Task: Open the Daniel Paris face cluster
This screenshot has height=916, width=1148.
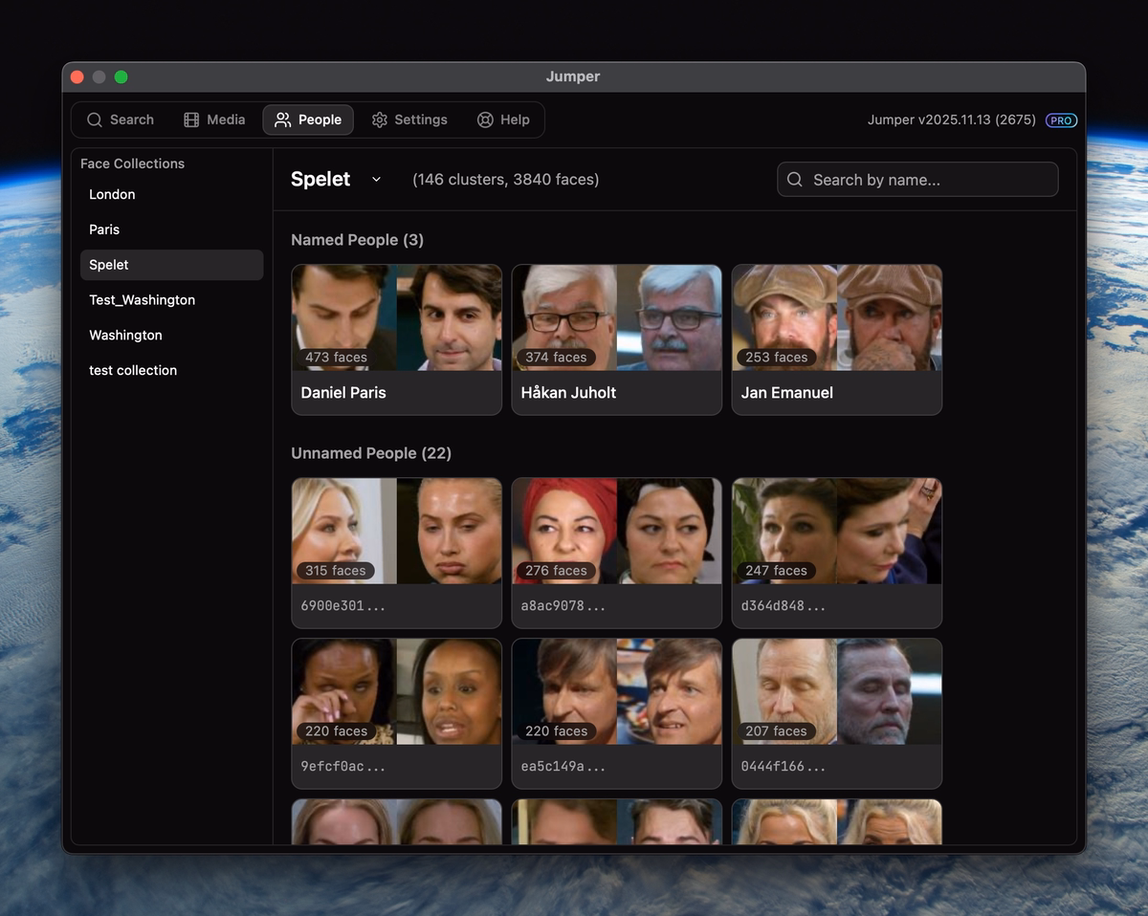Action: (x=396, y=339)
